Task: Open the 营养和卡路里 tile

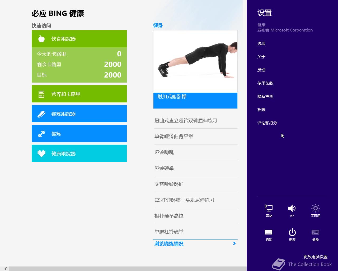Action: click(x=79, y=94)
